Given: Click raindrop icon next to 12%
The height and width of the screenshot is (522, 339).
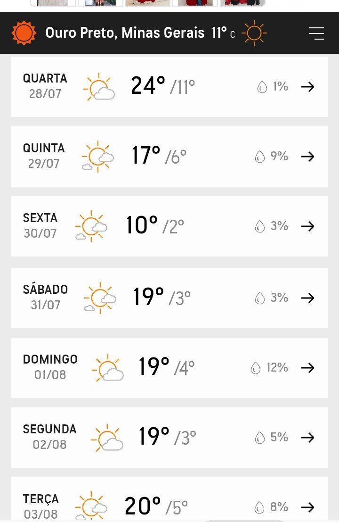Looking at the screenshot, I should point(255,368).
